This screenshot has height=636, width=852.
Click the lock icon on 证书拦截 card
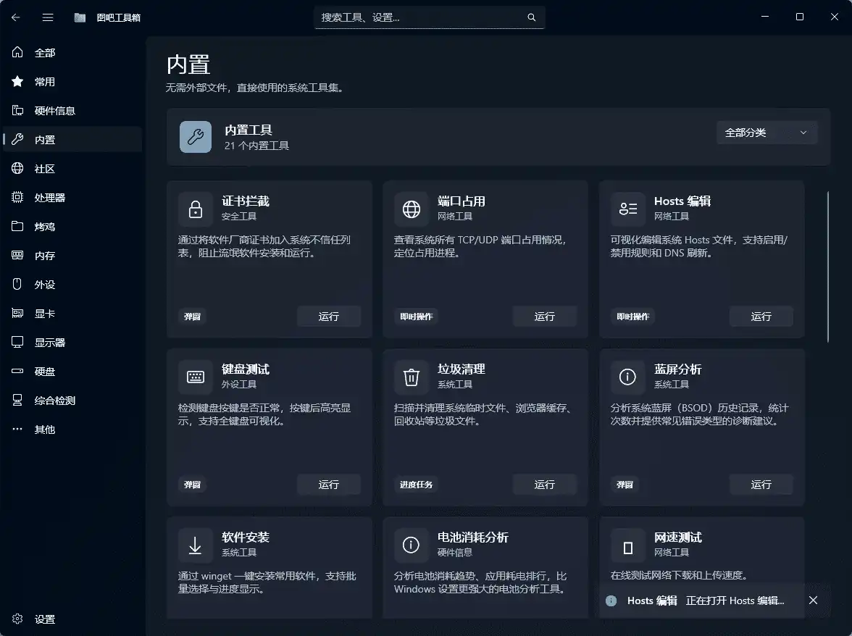point(195,209)
